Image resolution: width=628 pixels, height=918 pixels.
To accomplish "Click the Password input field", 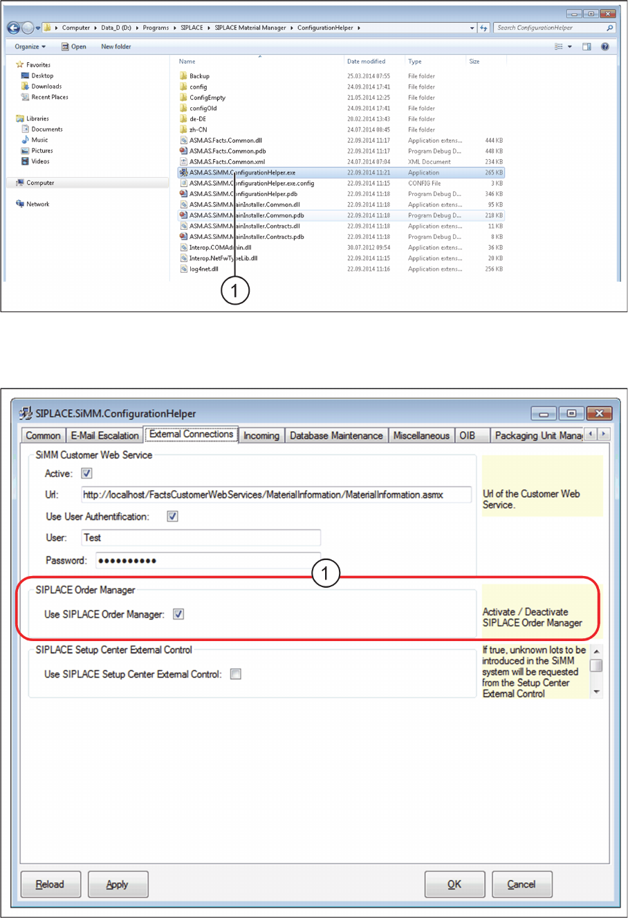I will coord(207,561).
